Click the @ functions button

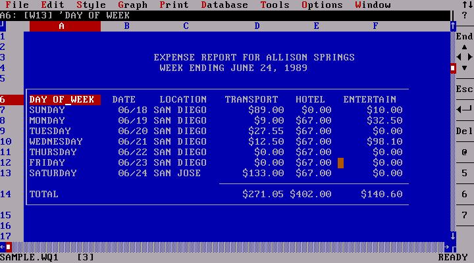(464, 152)
